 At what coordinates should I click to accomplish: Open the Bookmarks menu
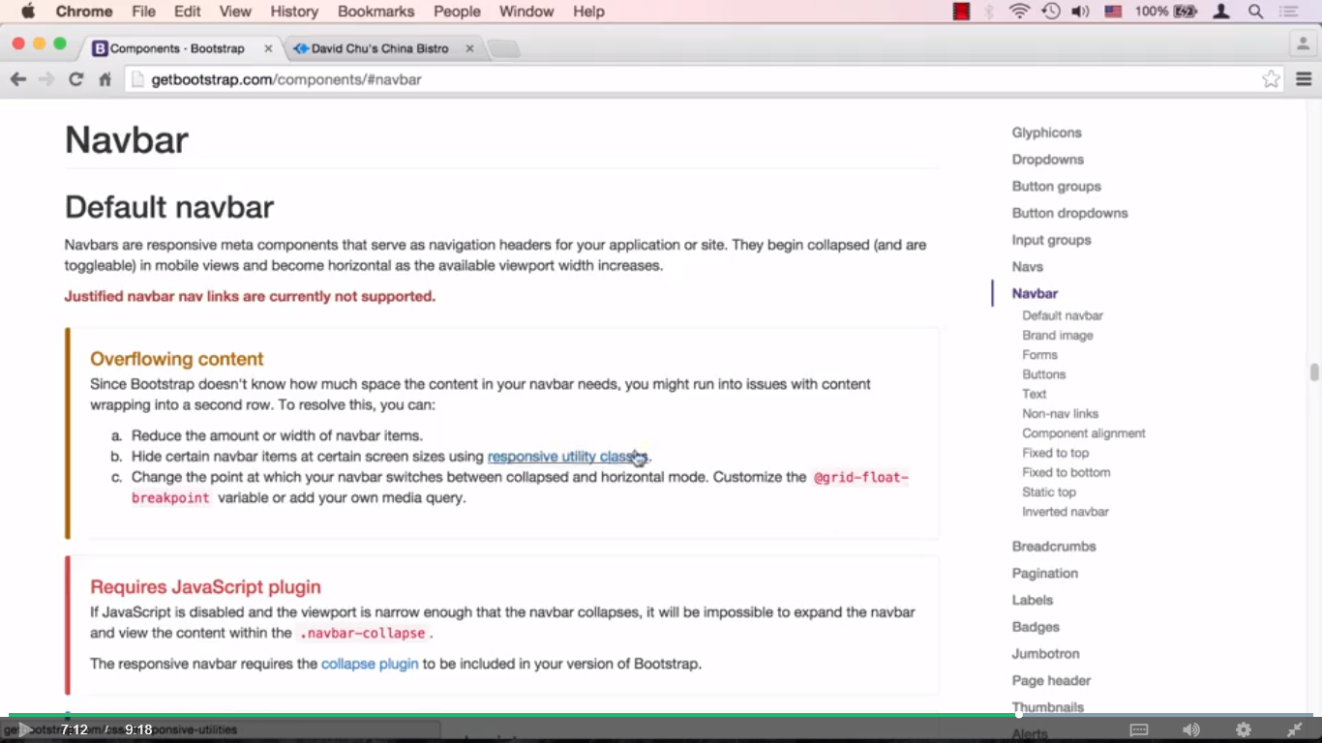[376, 12]
